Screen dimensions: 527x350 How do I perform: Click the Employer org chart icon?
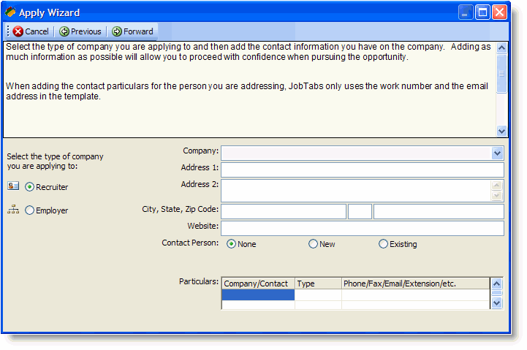pos(13,209)
